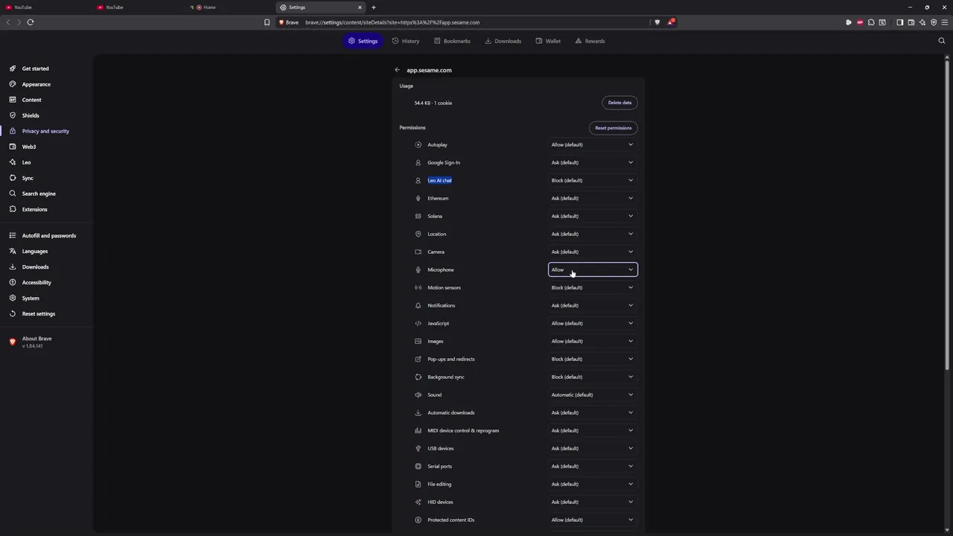Open the Extensions puzzle-piece icon

[x=871, y=22]
